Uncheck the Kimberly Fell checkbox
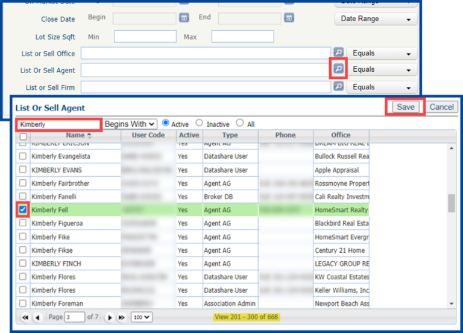 click(x=23, y=209)
